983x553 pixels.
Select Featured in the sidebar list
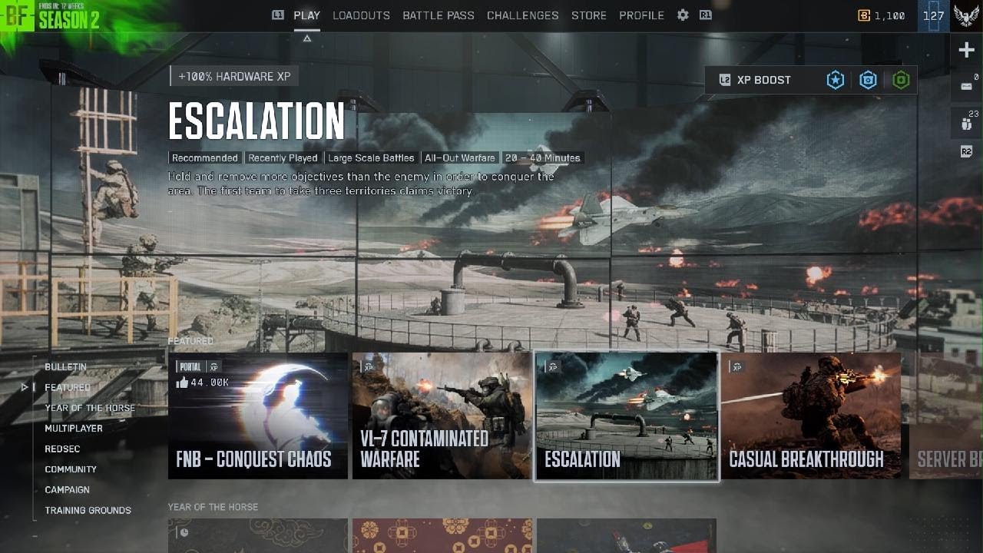(68, 387)
